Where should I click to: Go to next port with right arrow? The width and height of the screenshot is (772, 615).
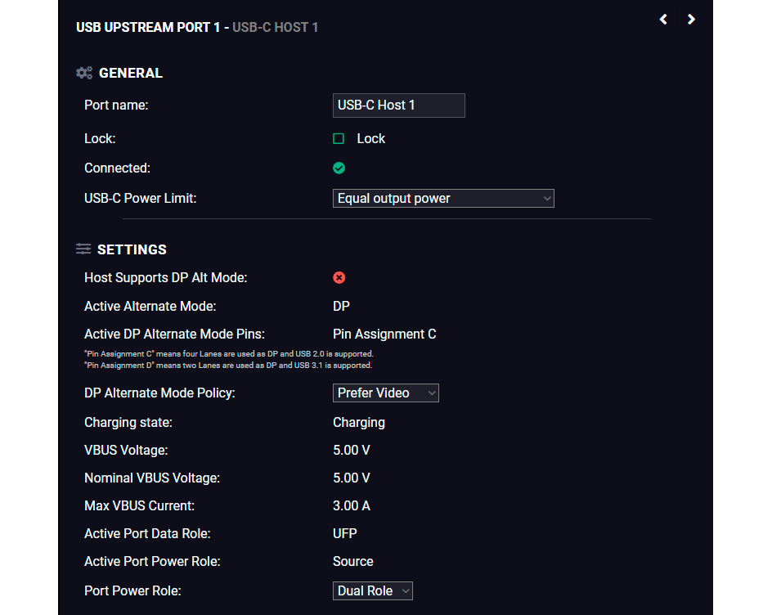(691, 19)
